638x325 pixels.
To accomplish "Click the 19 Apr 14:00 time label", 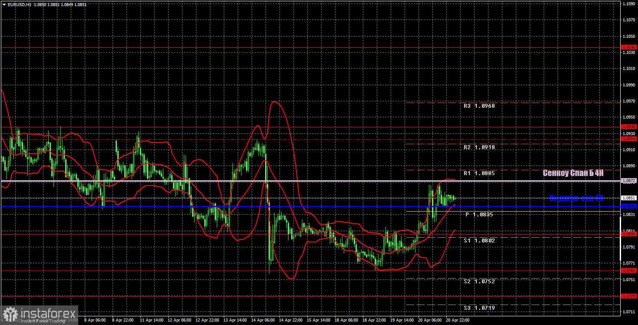I will coord(402,320).
